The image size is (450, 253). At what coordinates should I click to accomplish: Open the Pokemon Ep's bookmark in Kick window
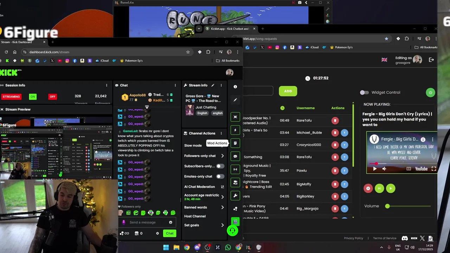pyautogui.click(x=131, y=61)
